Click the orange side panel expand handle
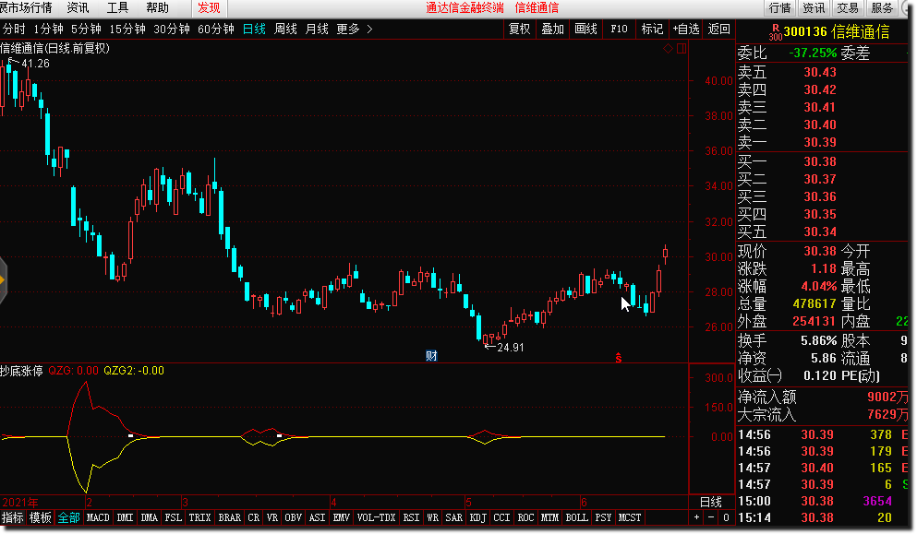This screenshot has width=917, height=534. (x=3, y=281)
